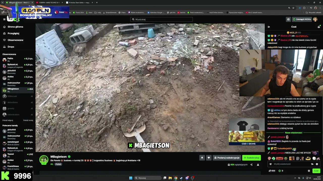The image size is (323, 181).
Task: Open sweatergxd in recommended channels
Action: pyautogui.click(x=18, y=143)
